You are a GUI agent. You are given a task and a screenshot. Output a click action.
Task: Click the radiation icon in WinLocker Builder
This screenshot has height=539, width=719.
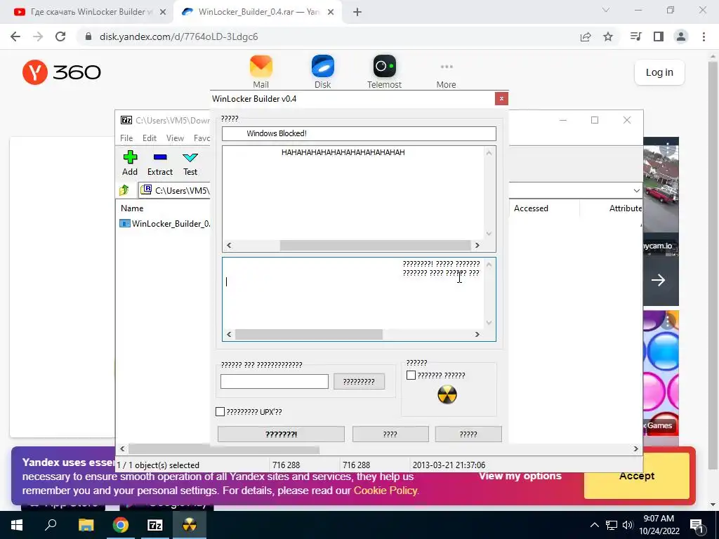tap(447, 394)
